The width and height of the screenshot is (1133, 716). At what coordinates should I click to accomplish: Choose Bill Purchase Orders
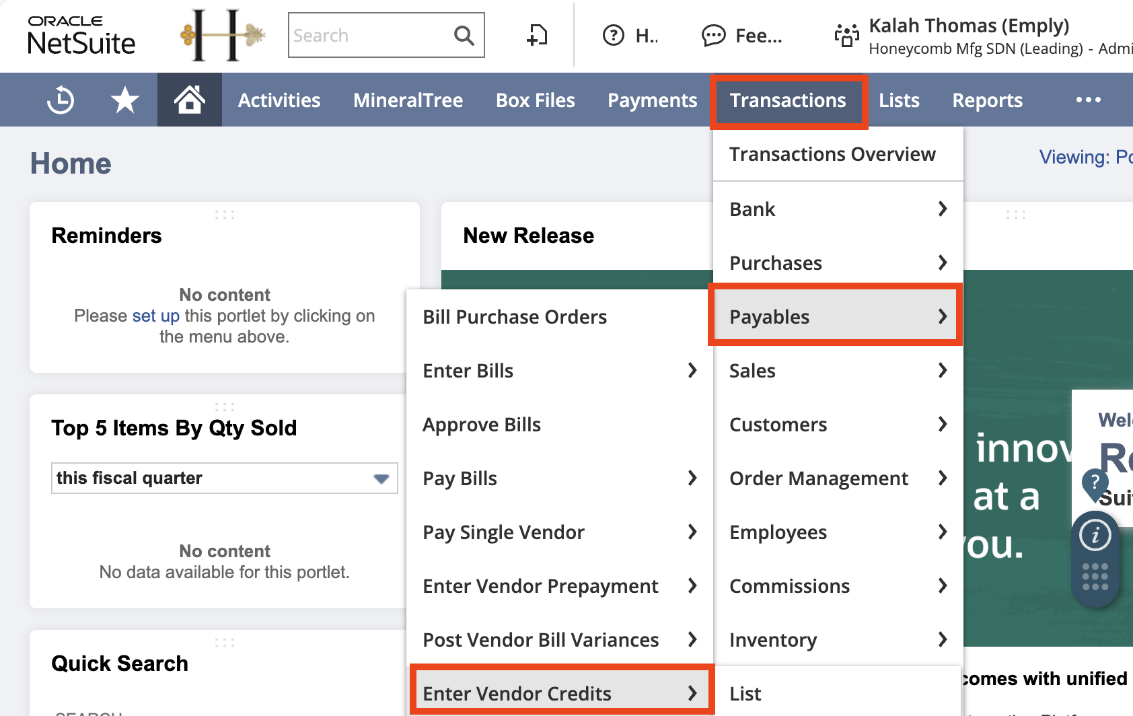click(560, 316)
